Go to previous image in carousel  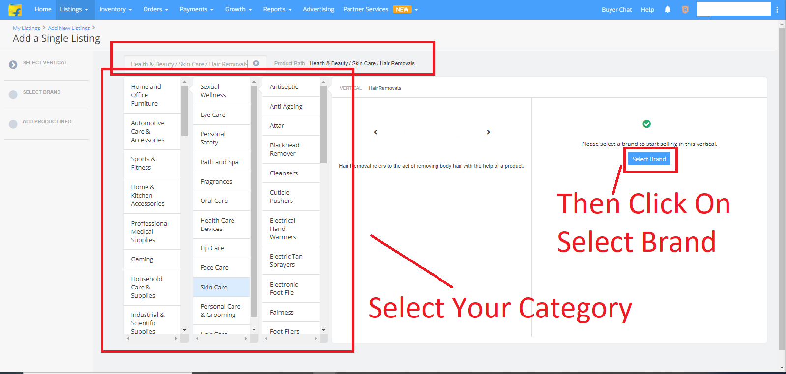[376, 132]
